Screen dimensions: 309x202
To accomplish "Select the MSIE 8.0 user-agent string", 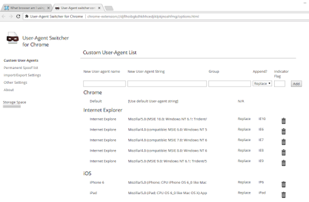I will (167, 151).
